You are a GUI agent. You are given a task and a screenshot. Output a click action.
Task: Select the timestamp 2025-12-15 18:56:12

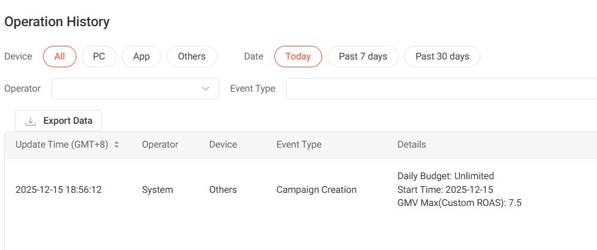pyautogui.click(x=59, y=190)
